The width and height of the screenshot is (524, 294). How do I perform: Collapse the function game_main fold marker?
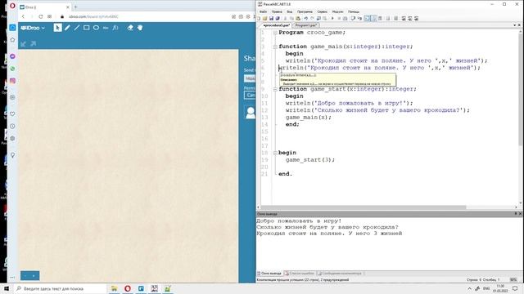click(275, 47)
